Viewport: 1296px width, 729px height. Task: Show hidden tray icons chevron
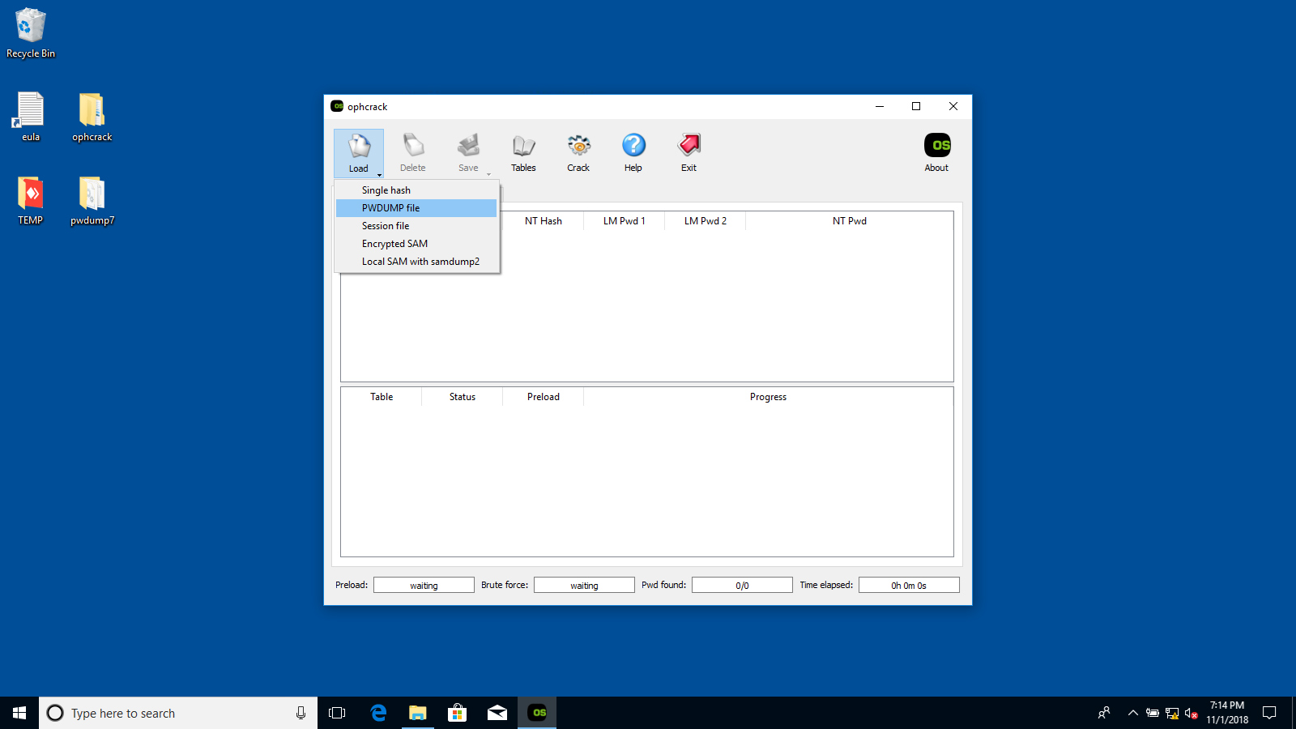tap(1133, 713)
